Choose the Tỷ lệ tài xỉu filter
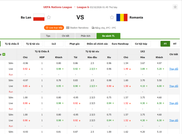182x134 pixels. coord(33,44)
